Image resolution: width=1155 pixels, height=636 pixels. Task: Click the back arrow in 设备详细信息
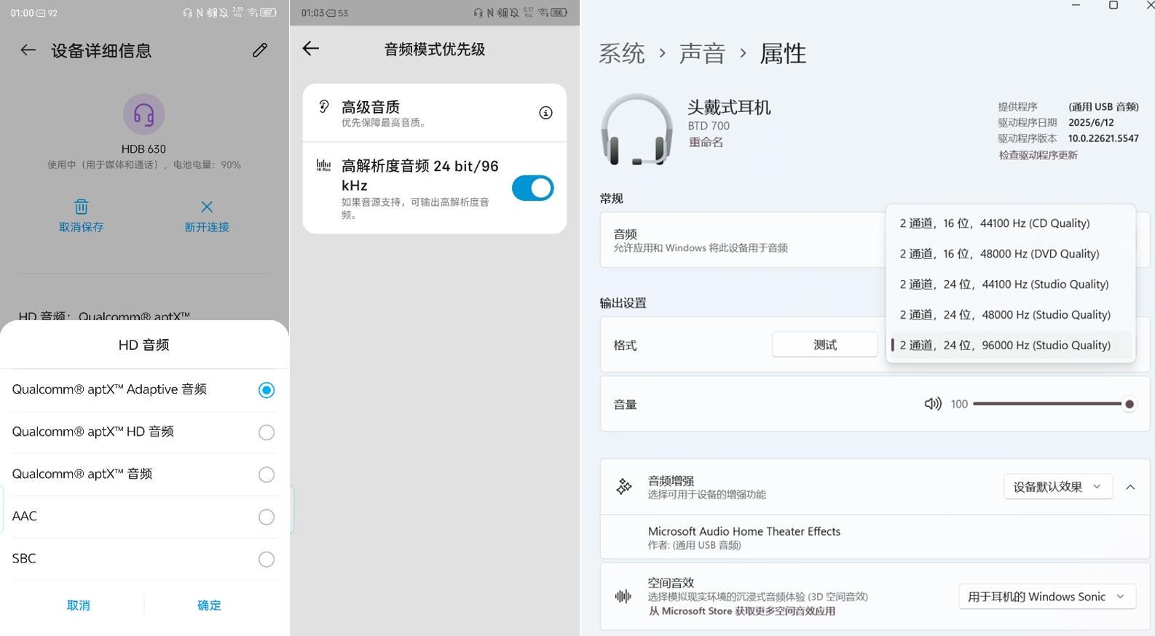tap(28, 50)
